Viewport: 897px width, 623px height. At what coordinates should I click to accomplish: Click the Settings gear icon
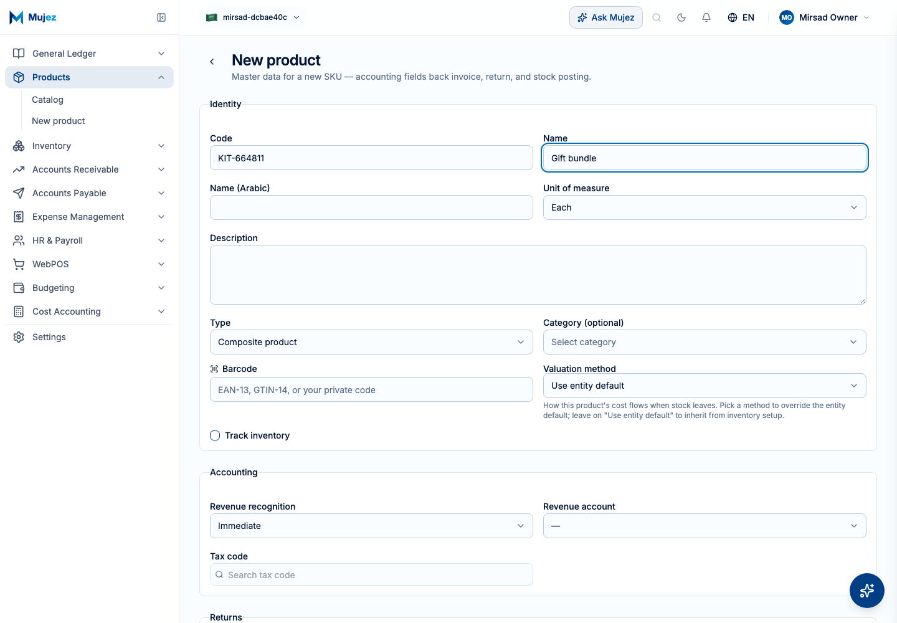click(19, 337)
